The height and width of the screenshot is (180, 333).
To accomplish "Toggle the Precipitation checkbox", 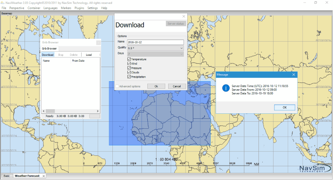I will [x=129, y=77].
